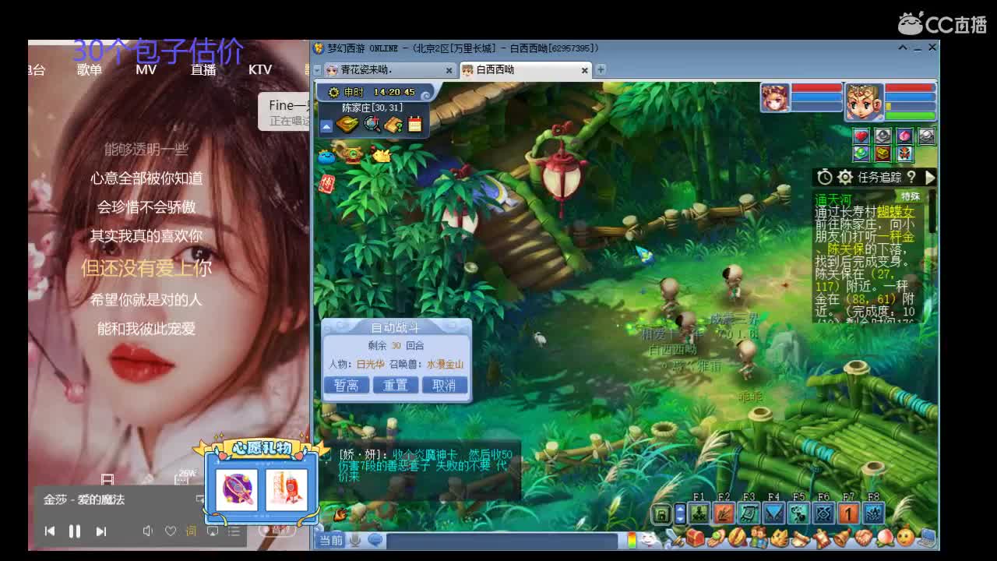Click the gear icon beside 申时
The height and width of the screenshot is (561, 997).
pos(333,92)
